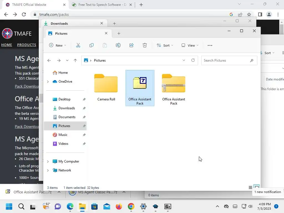The image size is (284, 213).
Task: Open Sort dropdown in background Downloads window
Action: coord(268,53)
